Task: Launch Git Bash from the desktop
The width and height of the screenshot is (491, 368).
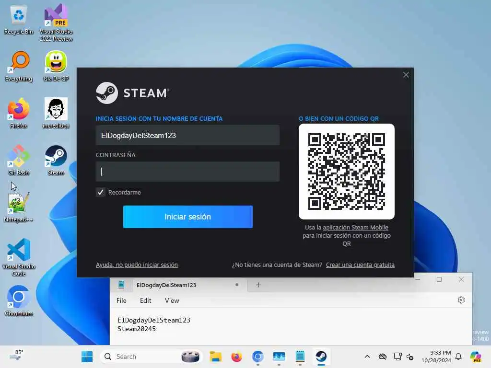Action: point(19,160)
